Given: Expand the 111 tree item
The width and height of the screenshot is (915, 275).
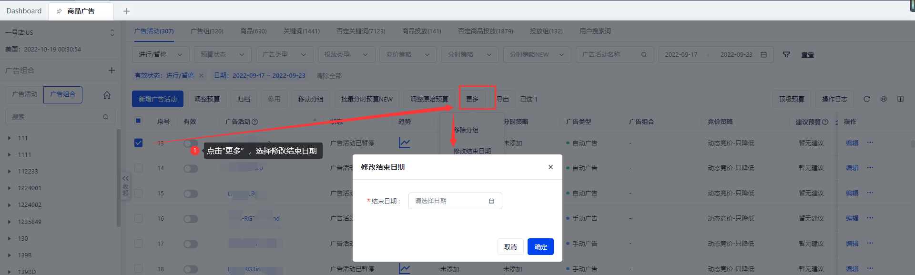Looking at the screenshot, I should pos(9,138).
